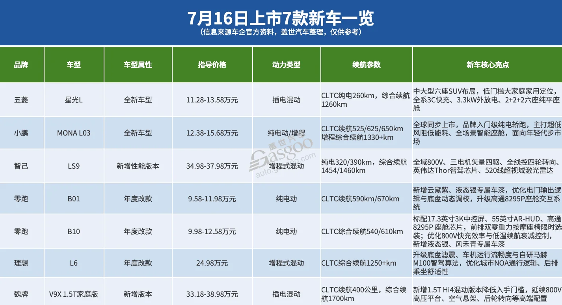Image resolution: width=562 pixels, height=305 pixels.
Task: Click the 星光L model cell
Action: [x=74, y=100]
